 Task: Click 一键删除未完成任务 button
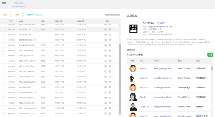pyautogui.click(x=34, y=15)
